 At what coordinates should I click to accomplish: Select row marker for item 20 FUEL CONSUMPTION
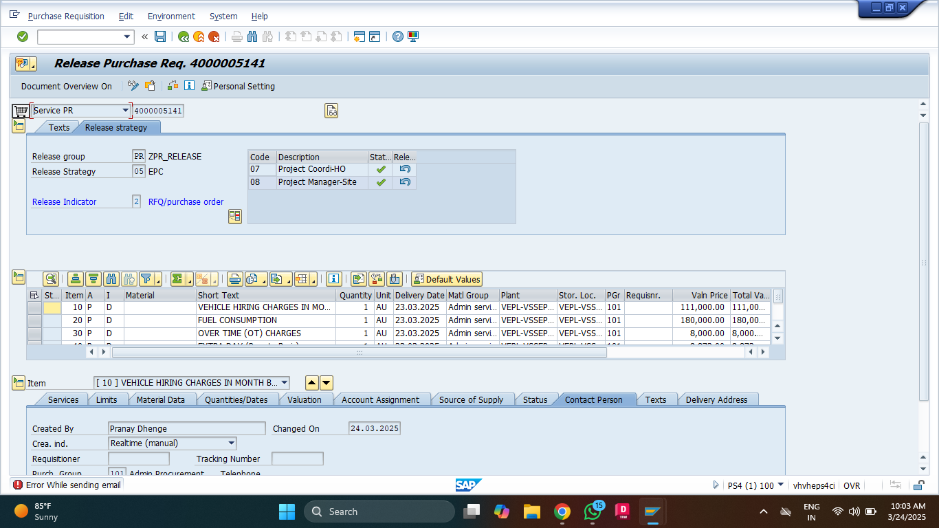(x=34, y=320)
